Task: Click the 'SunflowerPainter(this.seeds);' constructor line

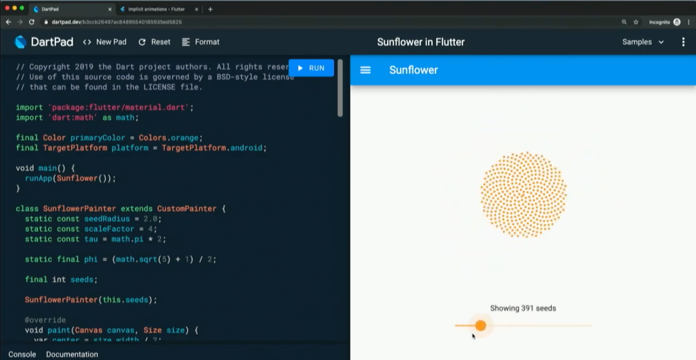Action: (x=91, y=300)
